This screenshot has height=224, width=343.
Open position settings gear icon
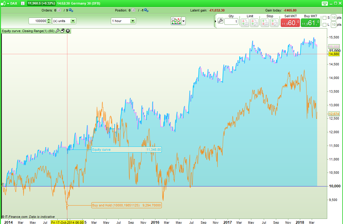point(146,10)
